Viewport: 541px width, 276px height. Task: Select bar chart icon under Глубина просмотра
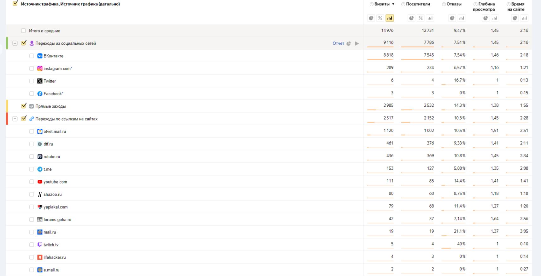pos(495,18)
